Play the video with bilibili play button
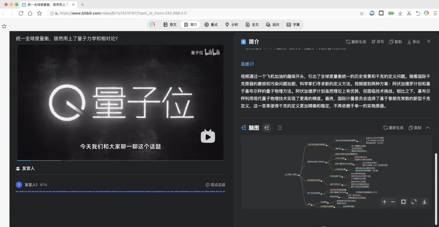Image resolution: width=439 pixels, height=227 pixels. [208, 136]
